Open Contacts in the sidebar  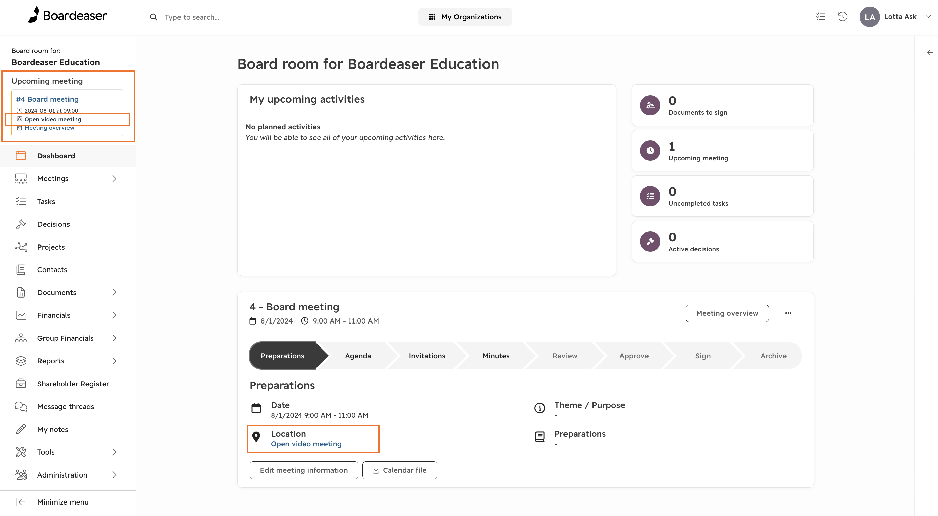68,270
